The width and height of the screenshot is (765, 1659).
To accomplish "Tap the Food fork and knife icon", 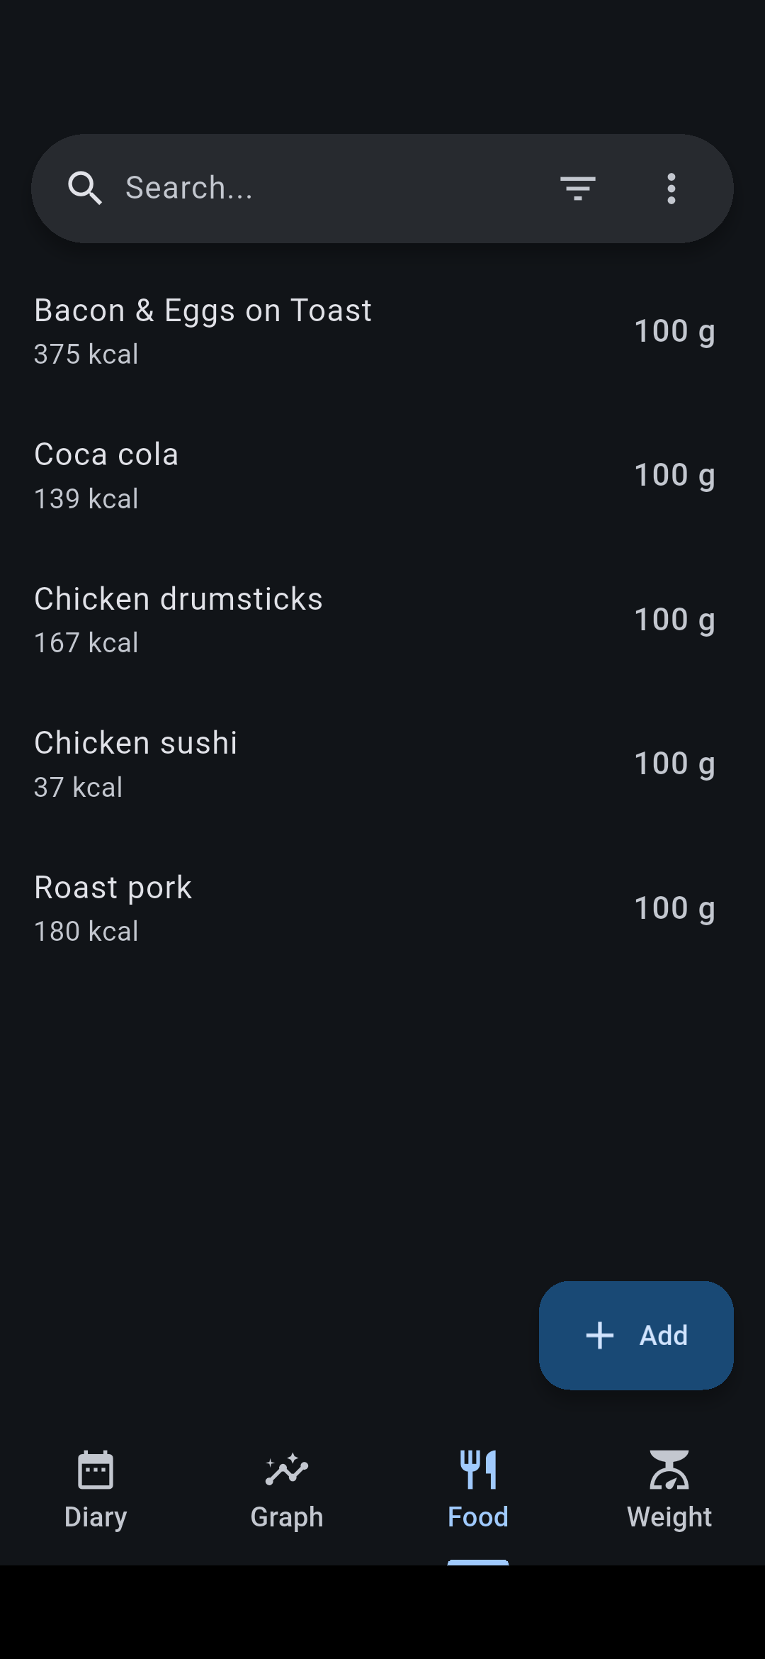I will 478,1470.
